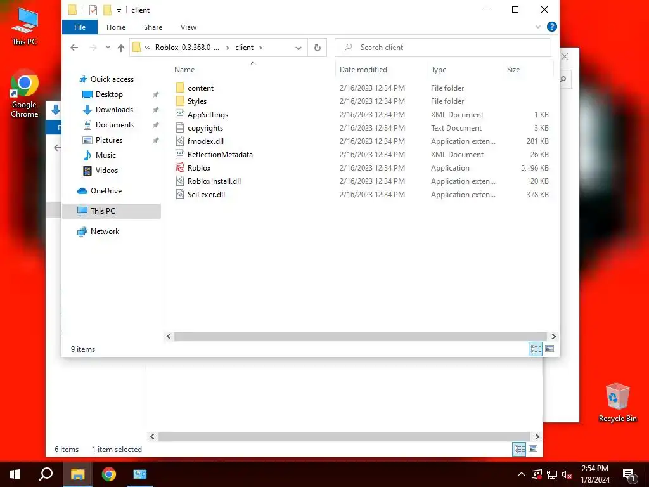Viewport: 649px width, 487px height.
Task: Open notification center icon
Action: 629,474
